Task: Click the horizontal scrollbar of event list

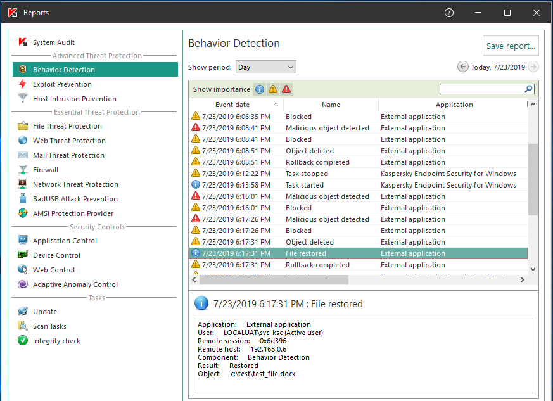Action: tap(274, 279)
